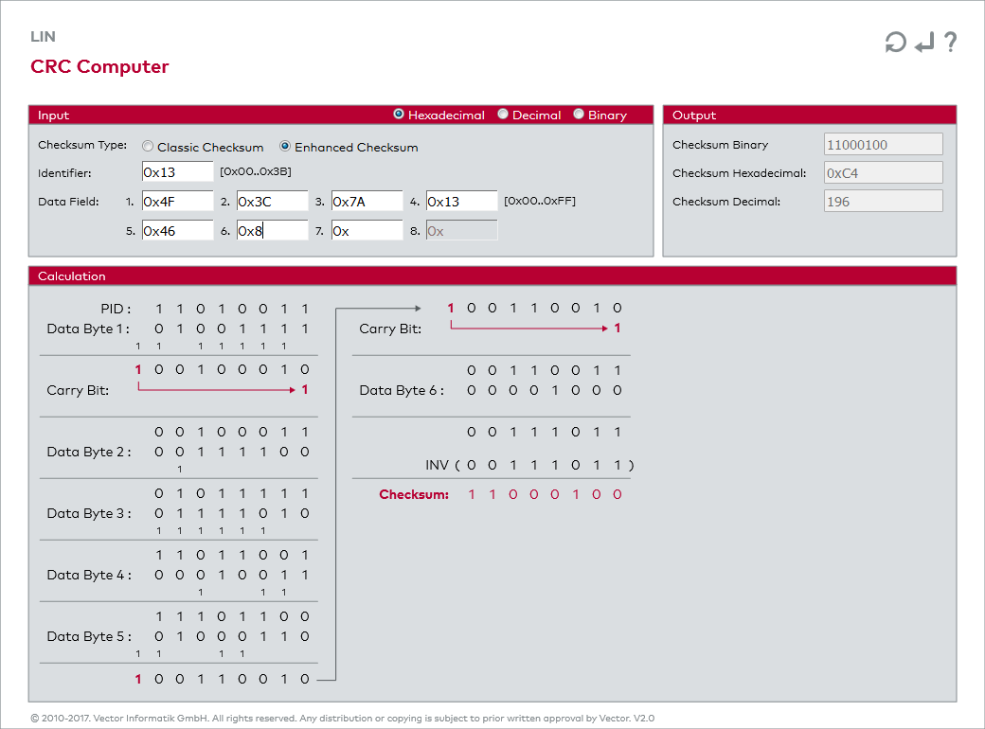
Task: Select the Checksum Binary output field
Action: click(883, 145)
